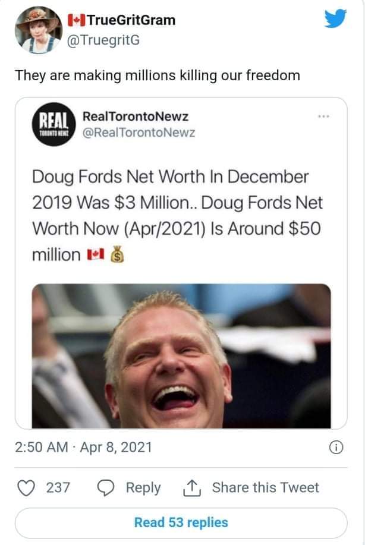365x545 pixels.
Task: Click the TrueGritGram display name
Action: [122, 20]
